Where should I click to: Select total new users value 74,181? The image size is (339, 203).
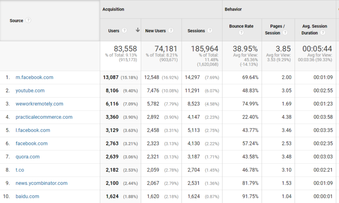click(166, 49)
